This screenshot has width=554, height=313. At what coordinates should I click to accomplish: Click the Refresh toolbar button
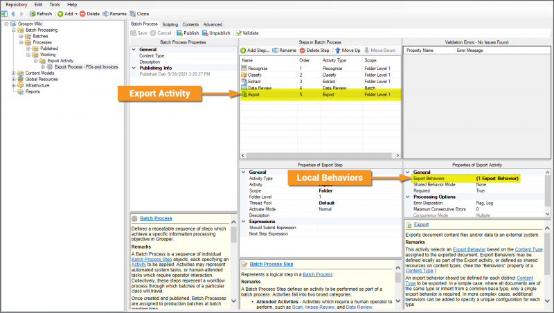41,14
